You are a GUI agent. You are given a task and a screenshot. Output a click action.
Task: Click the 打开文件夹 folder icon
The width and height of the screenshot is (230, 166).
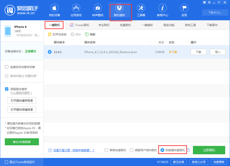pyautogui.click(x=49, y=34)
